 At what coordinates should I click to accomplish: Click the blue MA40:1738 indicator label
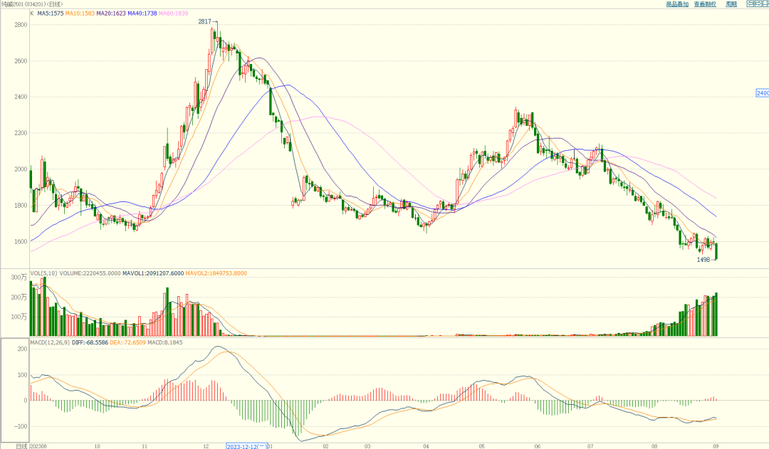pos(142,13)
